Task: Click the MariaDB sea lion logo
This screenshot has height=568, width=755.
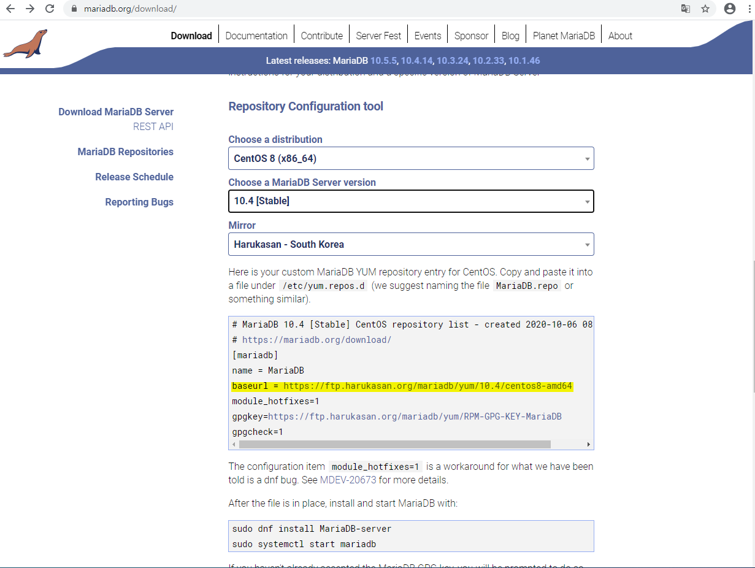Action: pos(25,44)
